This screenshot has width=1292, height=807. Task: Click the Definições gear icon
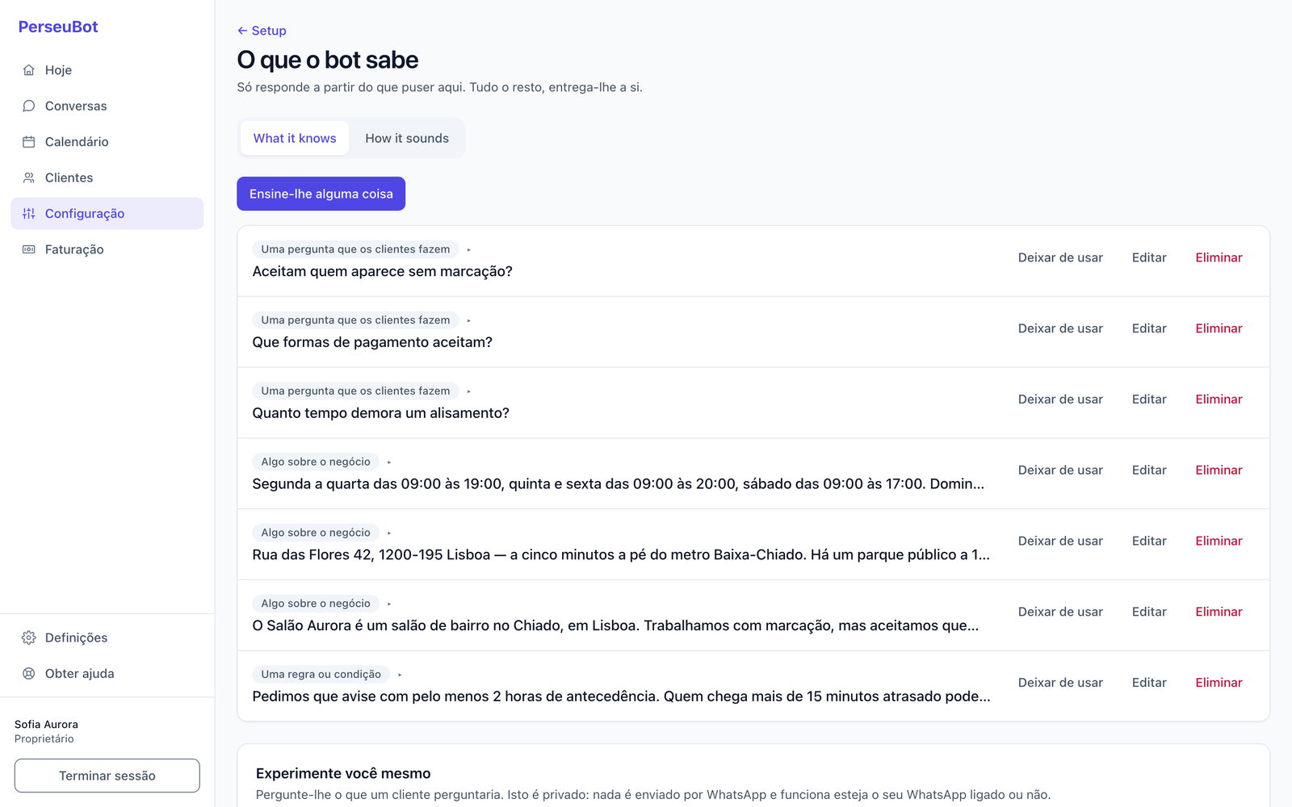coord(29,638)
